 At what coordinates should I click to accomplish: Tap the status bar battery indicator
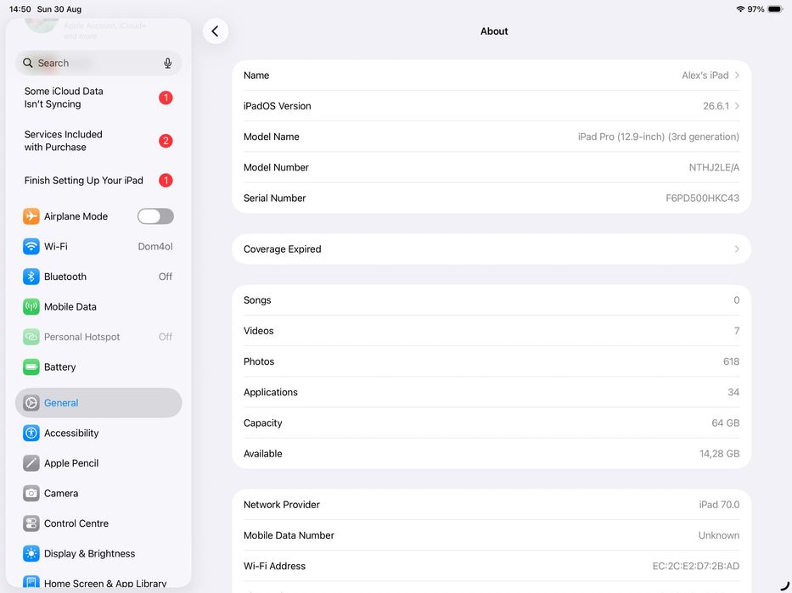(x=775, y=9)
